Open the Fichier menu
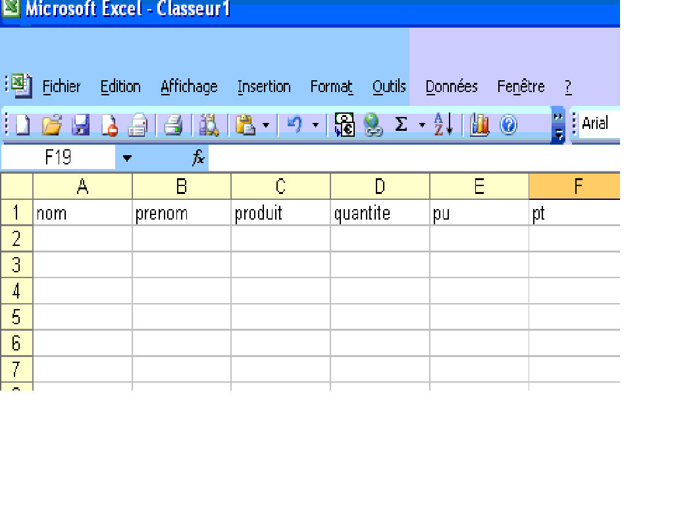 tap(61, 87)
